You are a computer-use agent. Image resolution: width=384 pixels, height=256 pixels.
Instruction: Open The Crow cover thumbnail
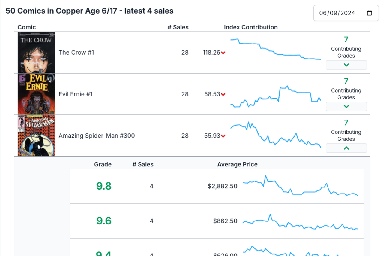pos(37,53)
